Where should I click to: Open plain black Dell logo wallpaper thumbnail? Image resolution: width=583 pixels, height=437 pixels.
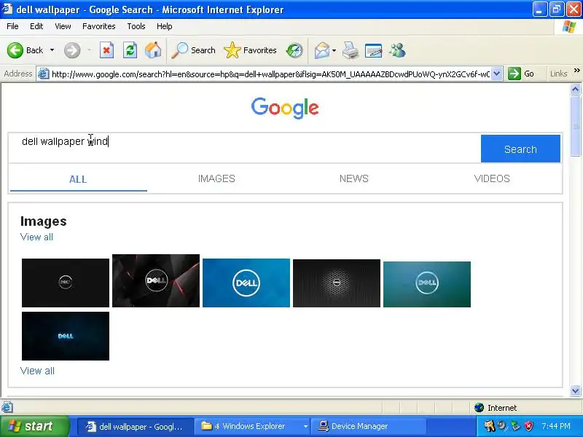click(66, 283)
